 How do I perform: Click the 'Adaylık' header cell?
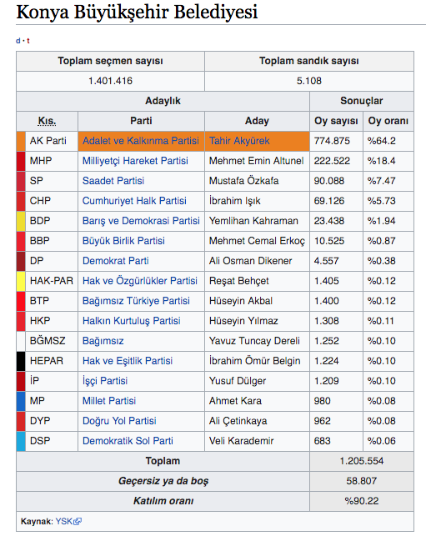click(163, 101)
